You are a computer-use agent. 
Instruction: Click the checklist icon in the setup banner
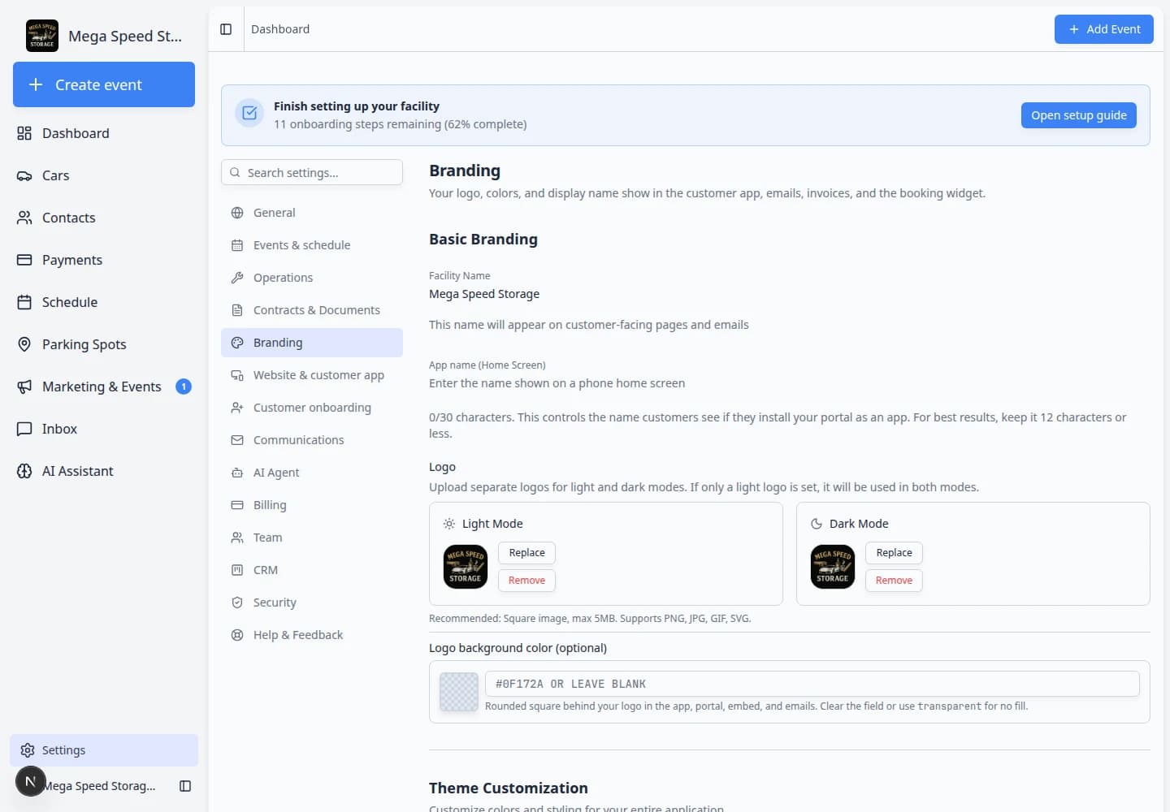pos(249,114)
